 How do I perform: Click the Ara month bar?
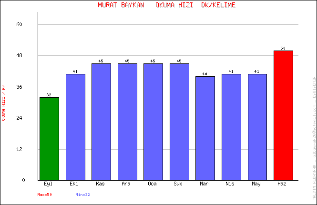point(127,122)
